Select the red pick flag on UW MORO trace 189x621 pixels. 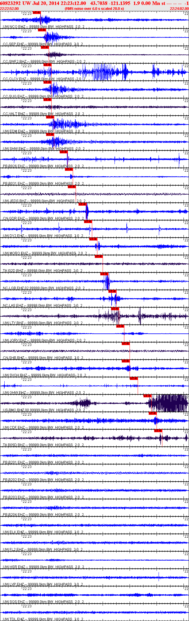(x=93, y=239)
